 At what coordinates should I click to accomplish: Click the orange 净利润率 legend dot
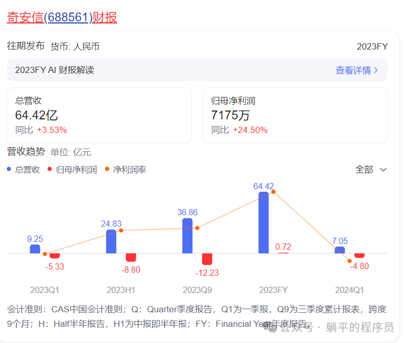pos(107,169)
